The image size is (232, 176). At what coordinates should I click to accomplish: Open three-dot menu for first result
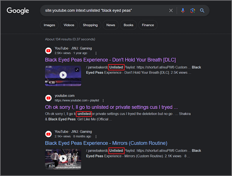click(96, 53)
